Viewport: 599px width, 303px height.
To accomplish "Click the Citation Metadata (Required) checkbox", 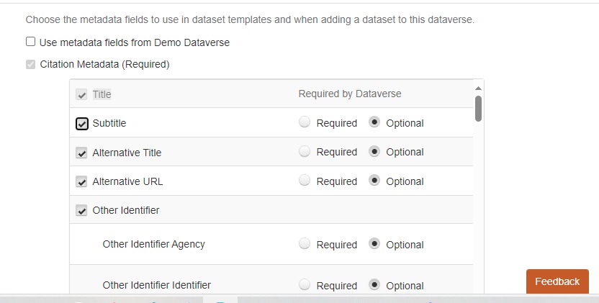I will [x=30, y=64].
